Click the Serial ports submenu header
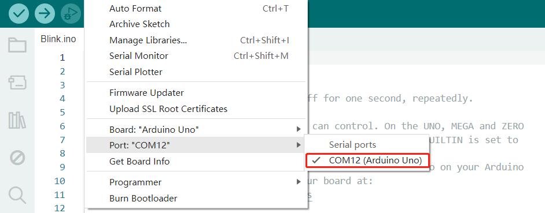Image resolution: width=545 pixels, height=213 pixels. tap(352, 145)
